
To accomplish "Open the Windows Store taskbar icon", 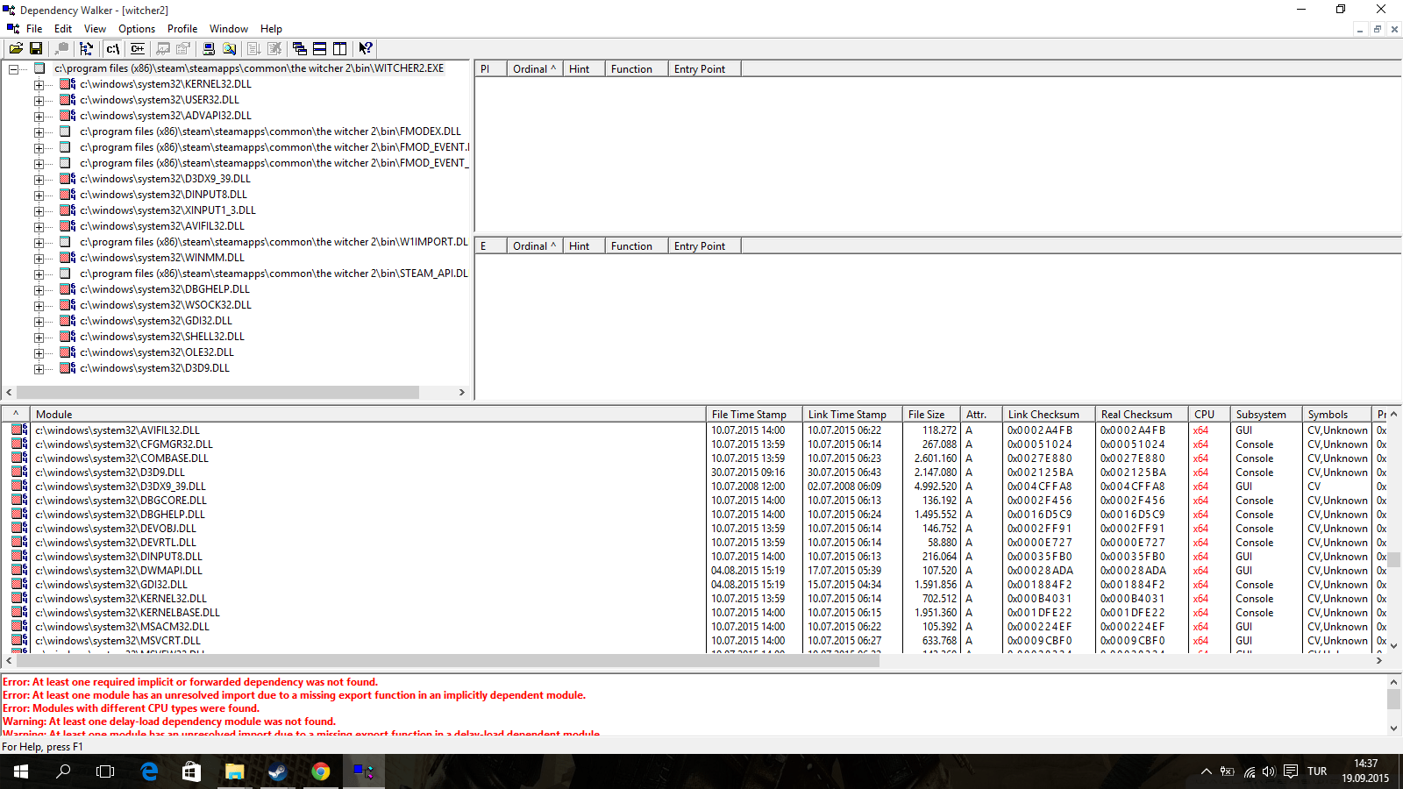I will pos(191,771).
